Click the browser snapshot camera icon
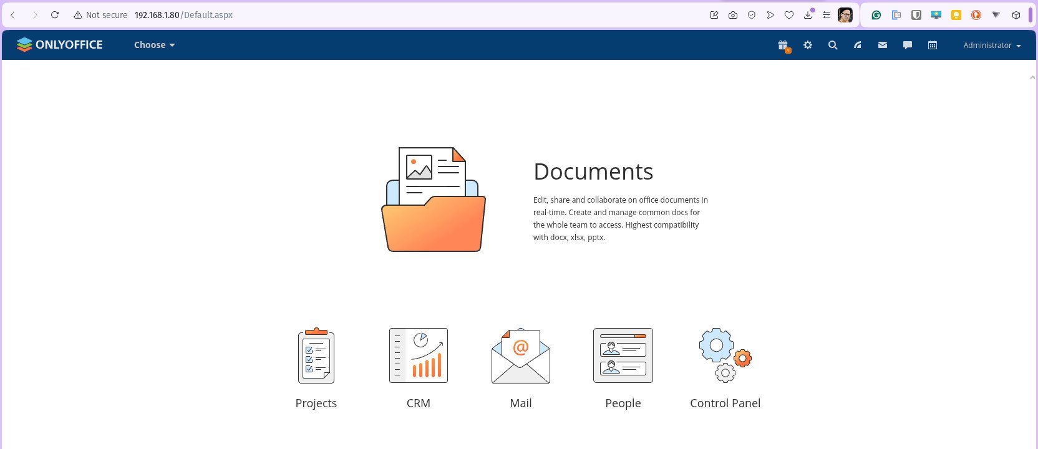This screenshot has width=1038, height=449. coord(733,15)
